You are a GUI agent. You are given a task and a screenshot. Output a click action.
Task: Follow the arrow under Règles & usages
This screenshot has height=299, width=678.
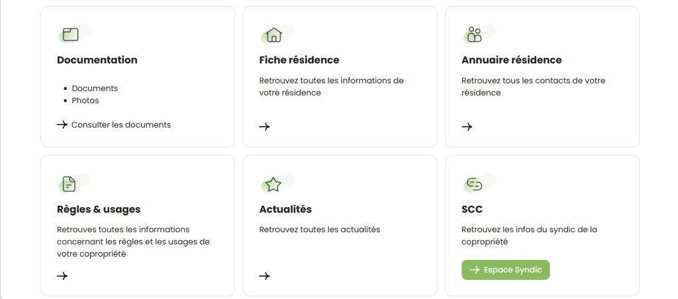pos(62,276)
